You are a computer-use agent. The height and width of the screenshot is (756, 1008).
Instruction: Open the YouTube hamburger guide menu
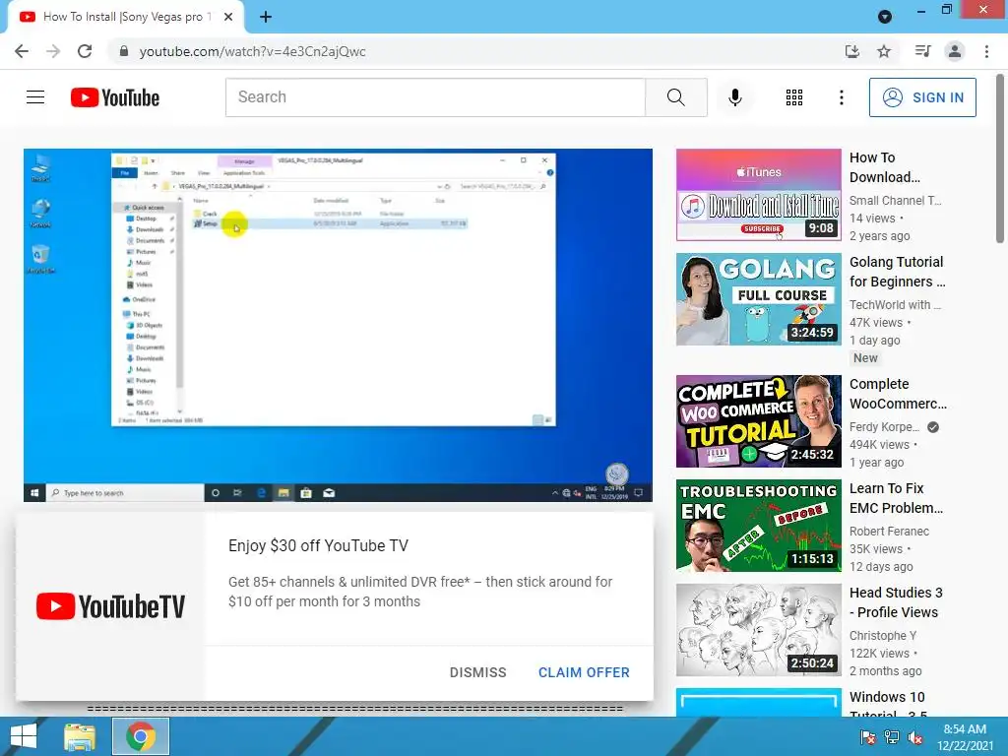point(35,97)
